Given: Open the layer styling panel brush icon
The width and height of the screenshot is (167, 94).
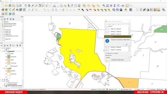Looking at the screenshot, I should (2, 45).
